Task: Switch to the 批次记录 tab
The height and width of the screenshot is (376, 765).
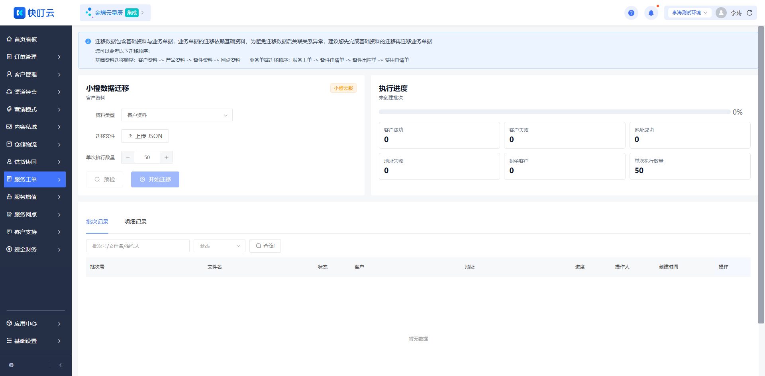Action: point(97,222)
